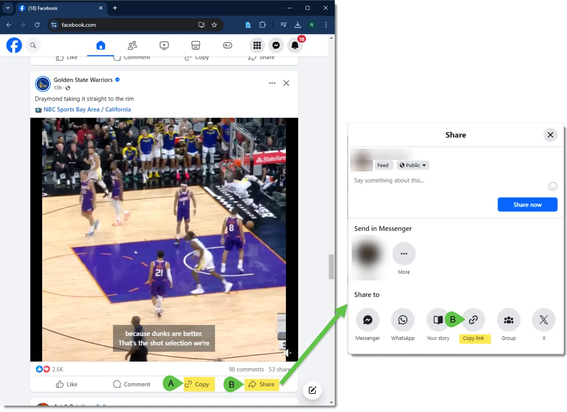Go to the Home tab
Screen dimensions: 567x412
click(101, 45)
